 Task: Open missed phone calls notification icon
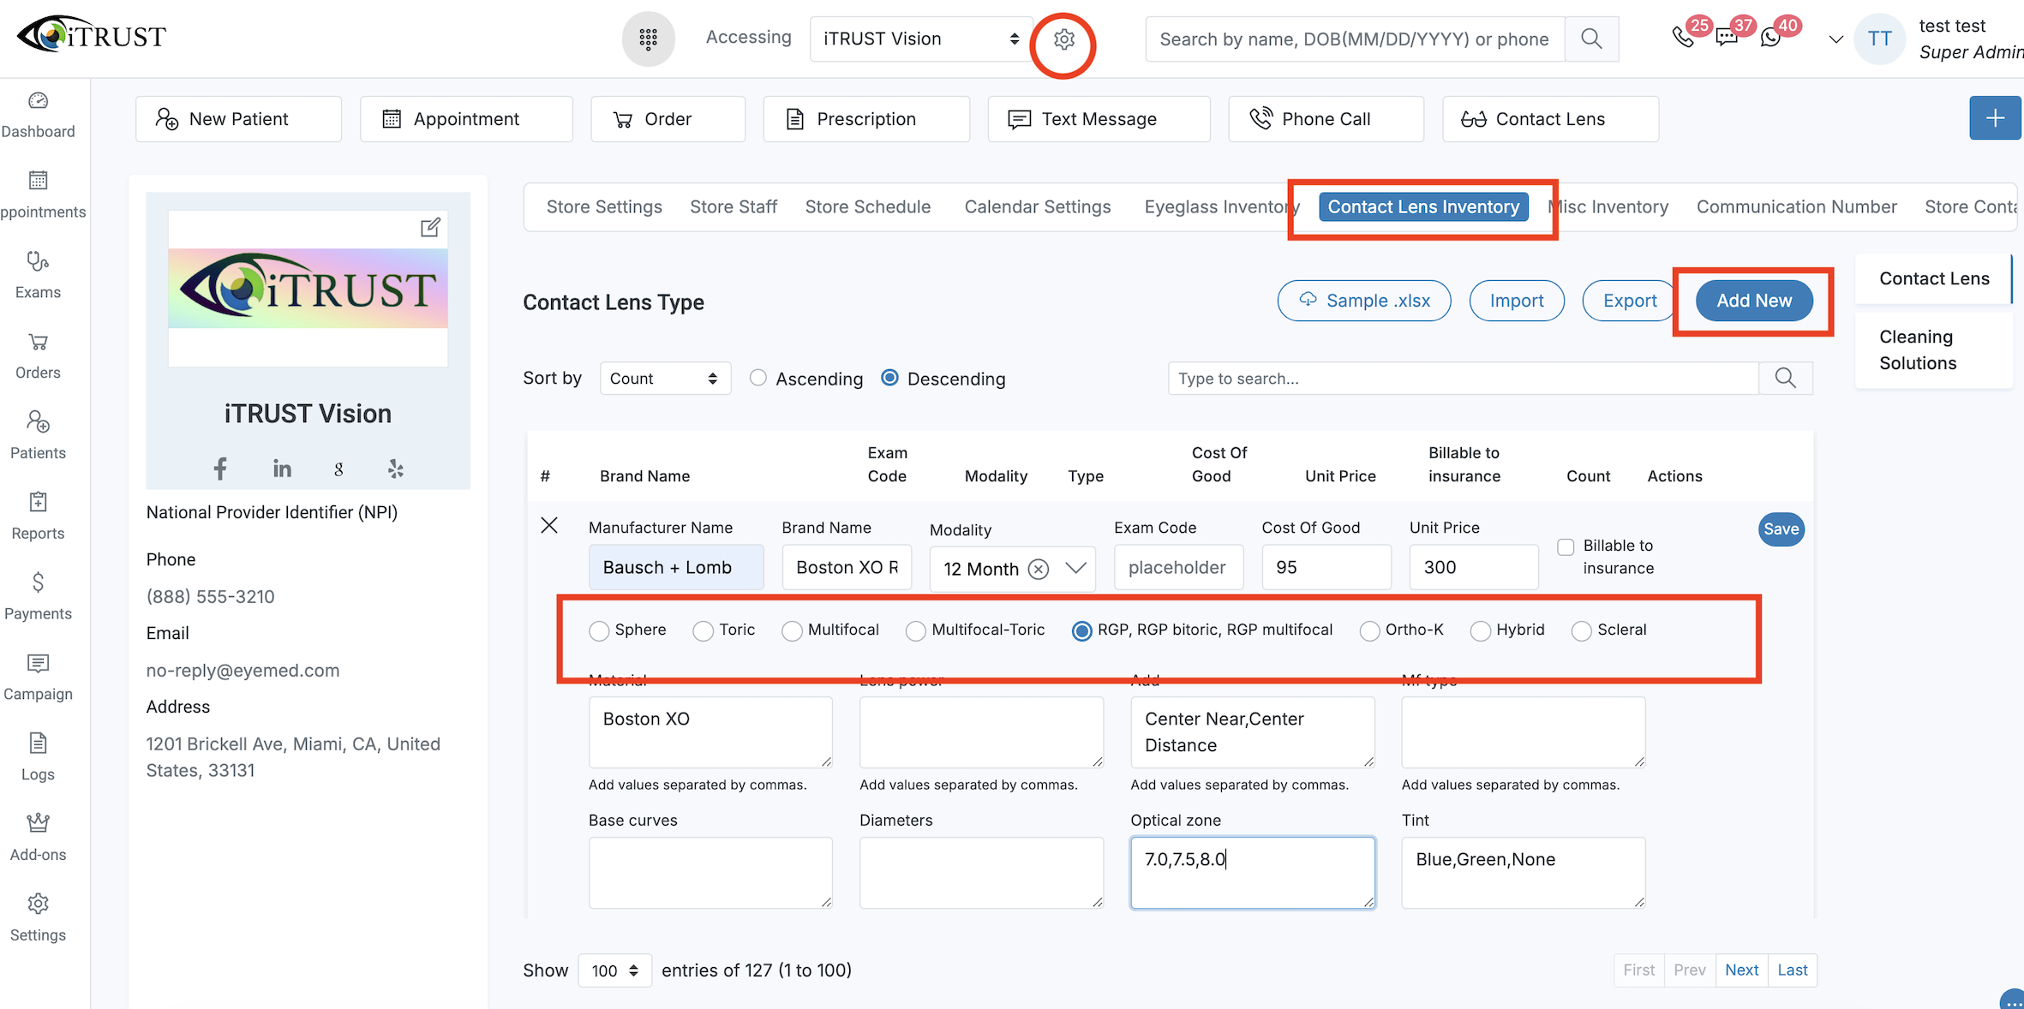1682,38
